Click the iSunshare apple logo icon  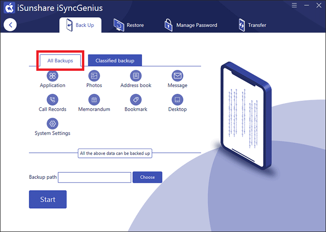(9, 8)
